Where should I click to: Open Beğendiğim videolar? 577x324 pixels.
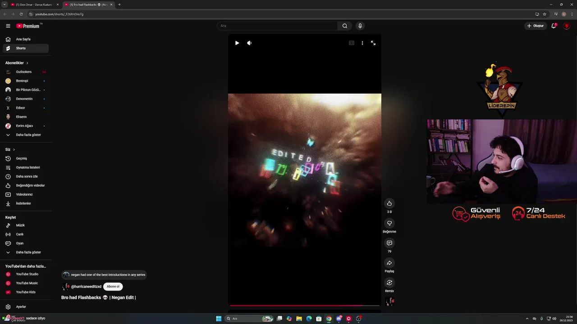[26, 185]
